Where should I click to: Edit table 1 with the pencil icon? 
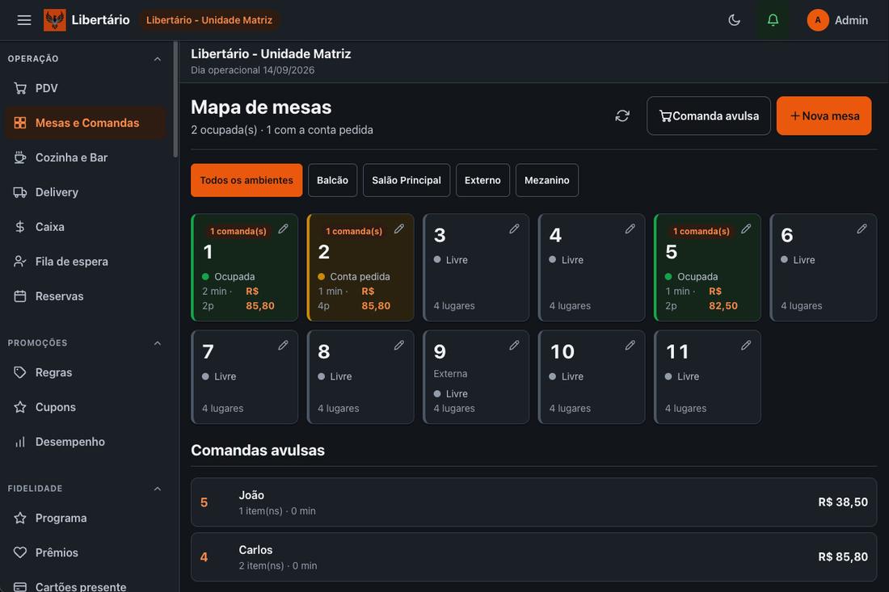coord(283,229)
